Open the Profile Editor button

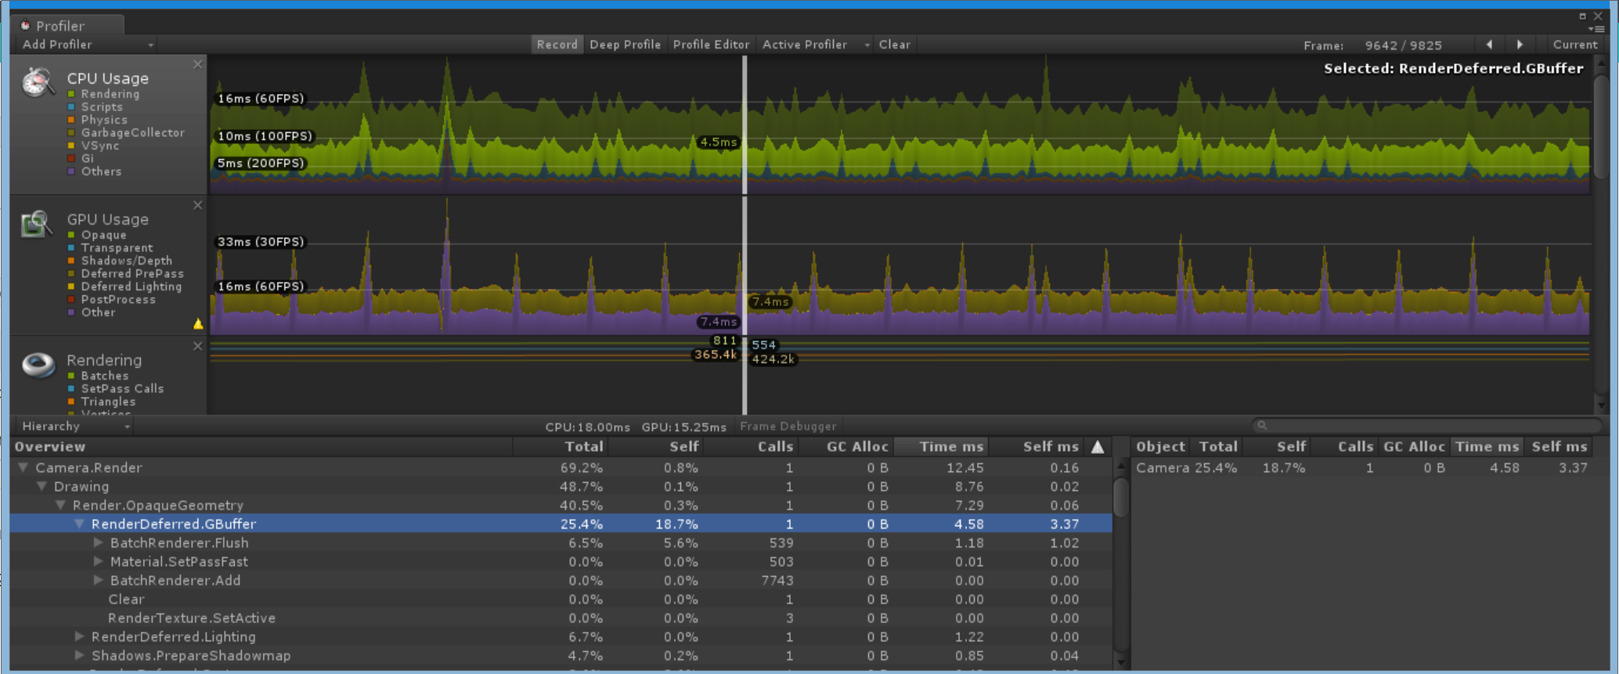pos(711,45)
